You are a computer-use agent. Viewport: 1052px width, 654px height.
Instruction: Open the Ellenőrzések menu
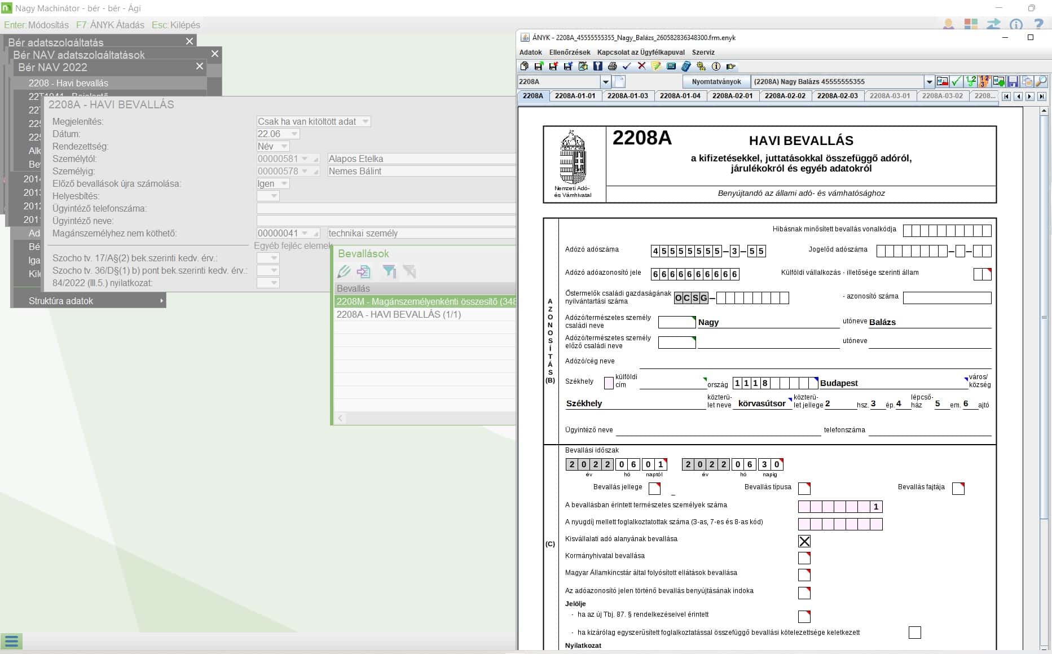(x=569, y=52)
